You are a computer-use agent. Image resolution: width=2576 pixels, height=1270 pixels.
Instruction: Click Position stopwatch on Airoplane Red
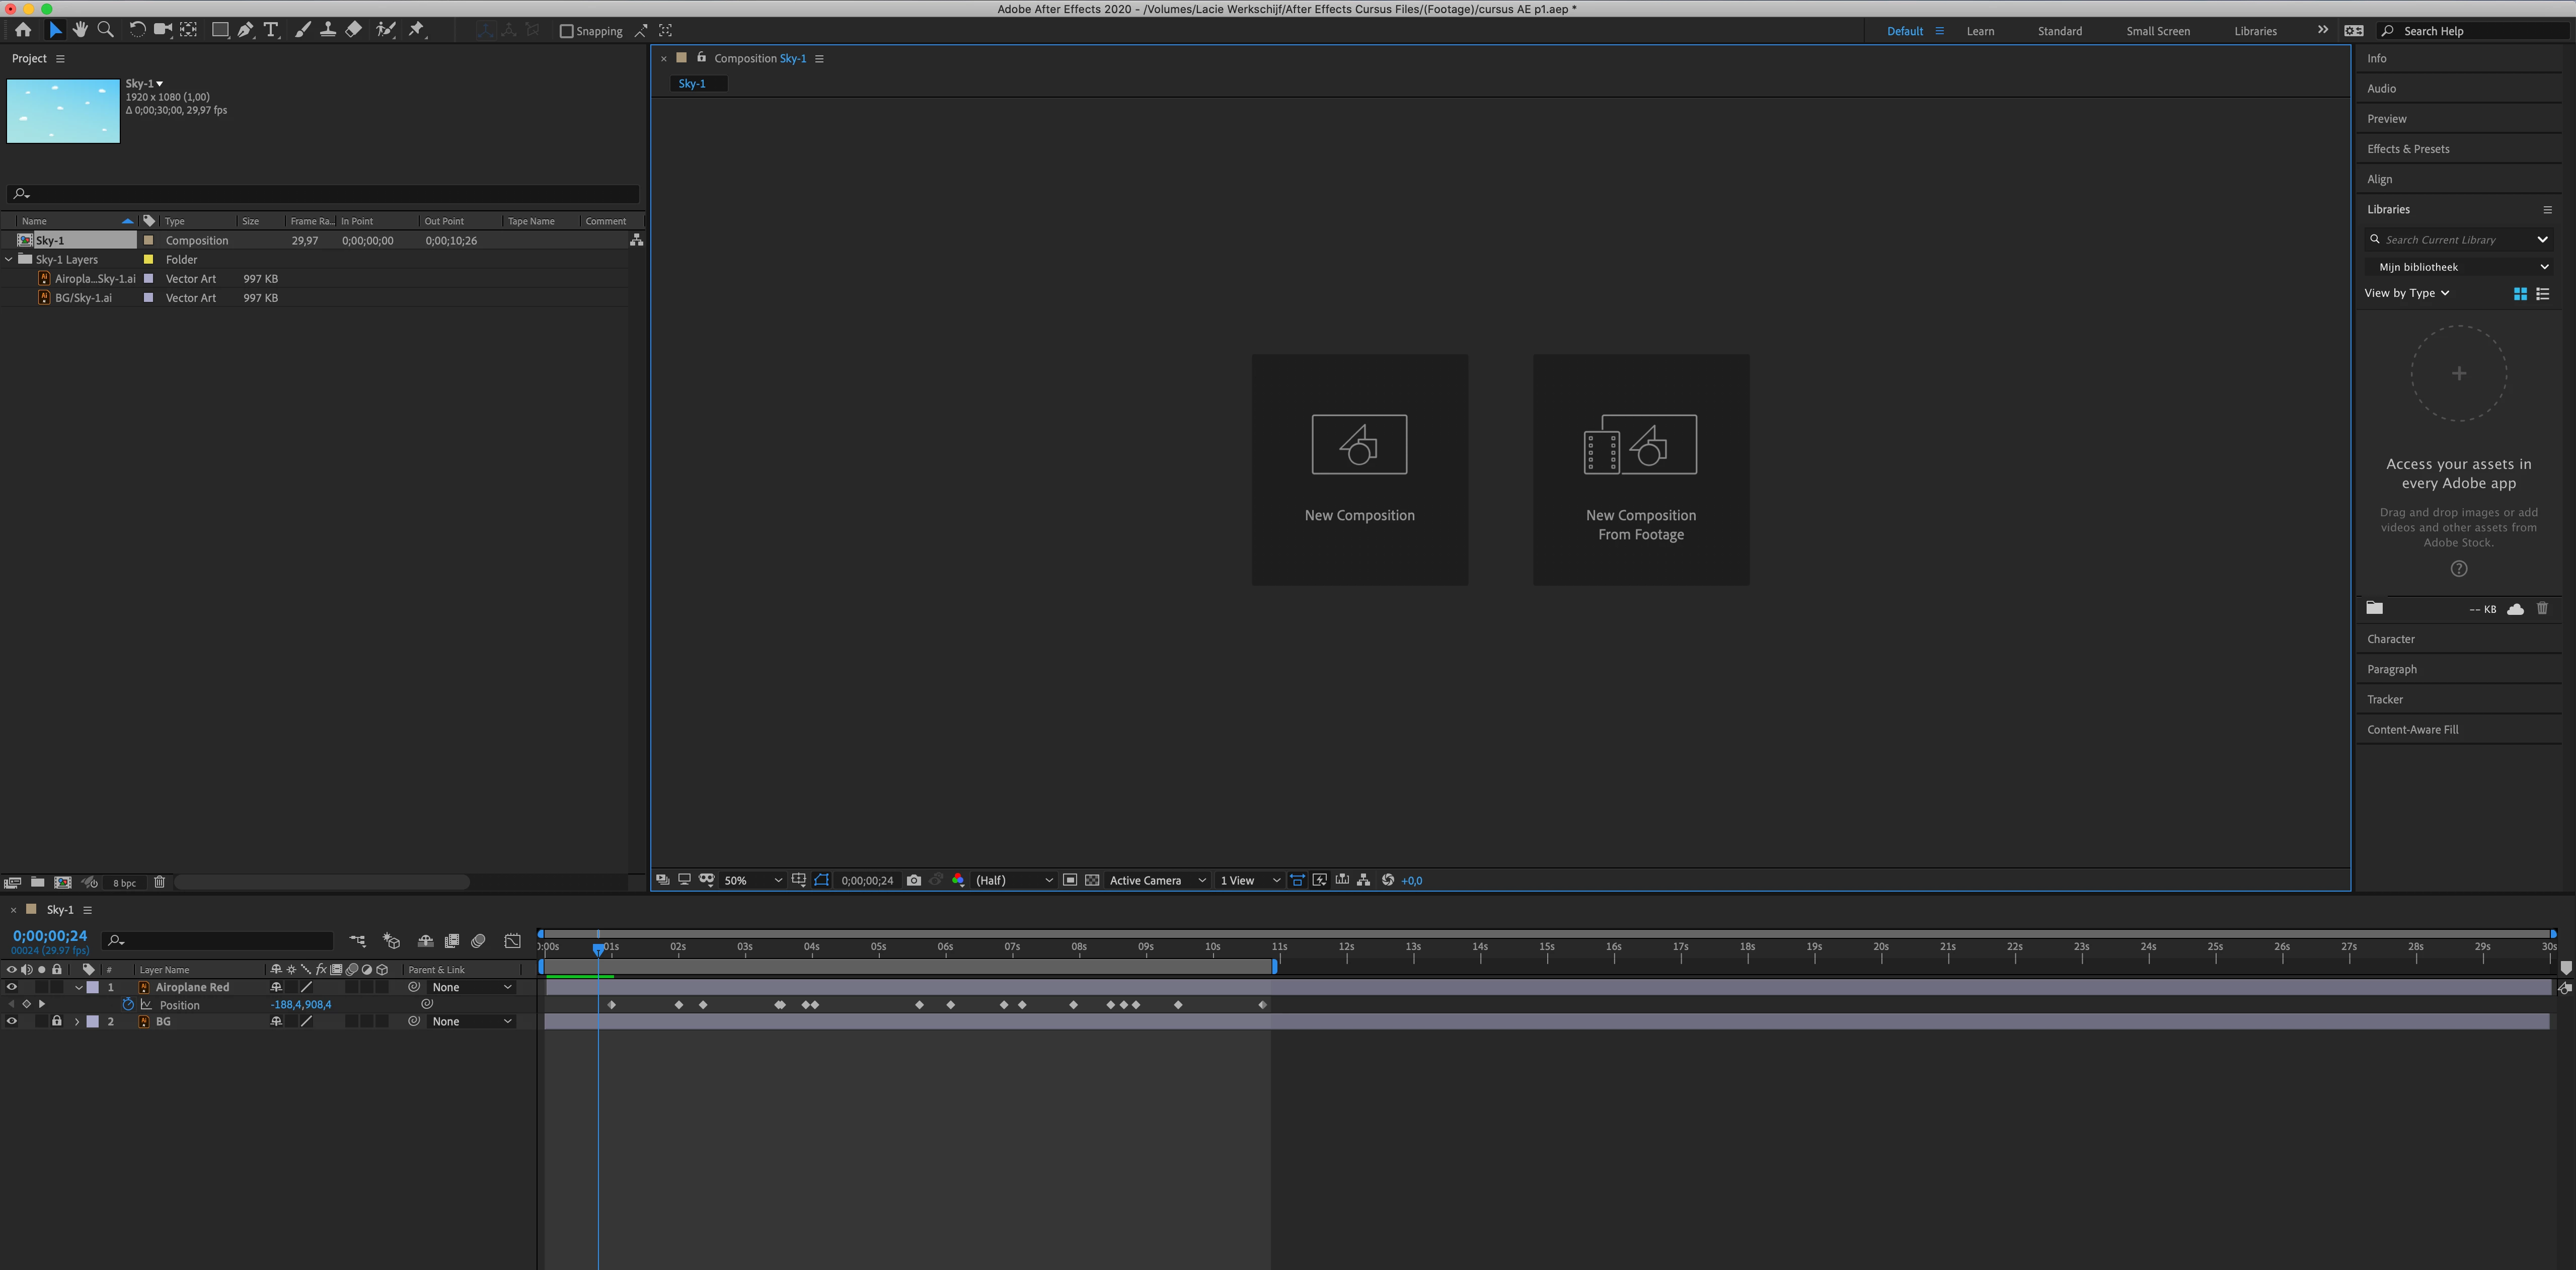tap(128, 1004)
